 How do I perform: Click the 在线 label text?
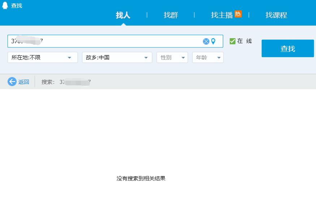pyautogui.click(x=244, y=41)
